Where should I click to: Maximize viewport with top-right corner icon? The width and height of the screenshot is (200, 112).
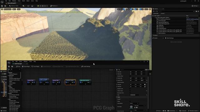150,9
